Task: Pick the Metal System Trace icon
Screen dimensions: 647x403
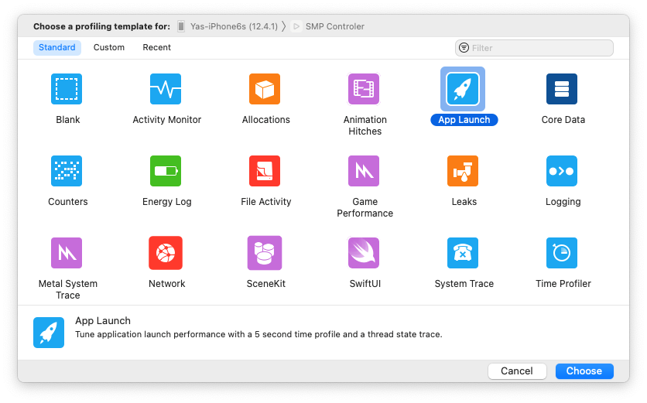Action: [x=67, y=253]
